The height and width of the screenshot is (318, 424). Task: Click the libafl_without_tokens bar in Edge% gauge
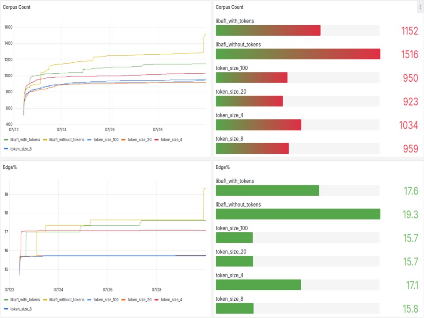tap(298, 214)
